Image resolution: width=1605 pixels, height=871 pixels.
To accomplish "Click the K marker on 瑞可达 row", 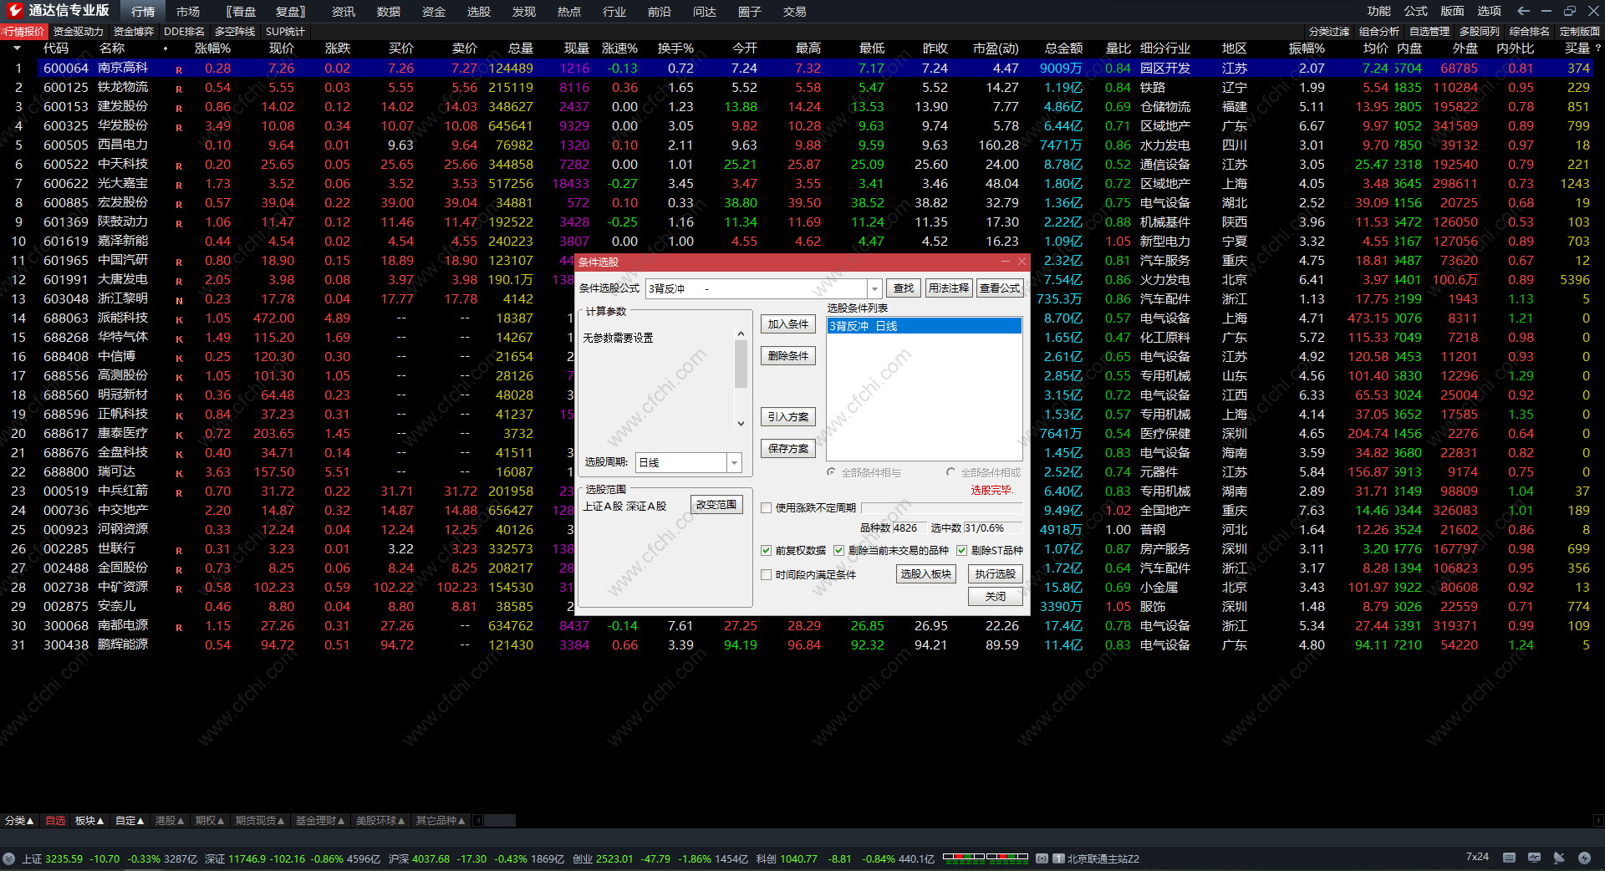I will (179, 473).
